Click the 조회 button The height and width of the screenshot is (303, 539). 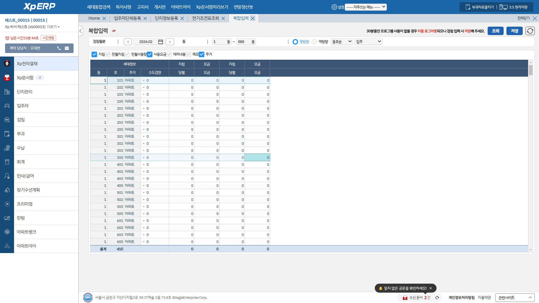495,31
